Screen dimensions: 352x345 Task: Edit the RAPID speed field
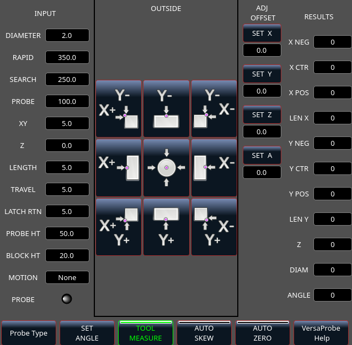(67, 57)
